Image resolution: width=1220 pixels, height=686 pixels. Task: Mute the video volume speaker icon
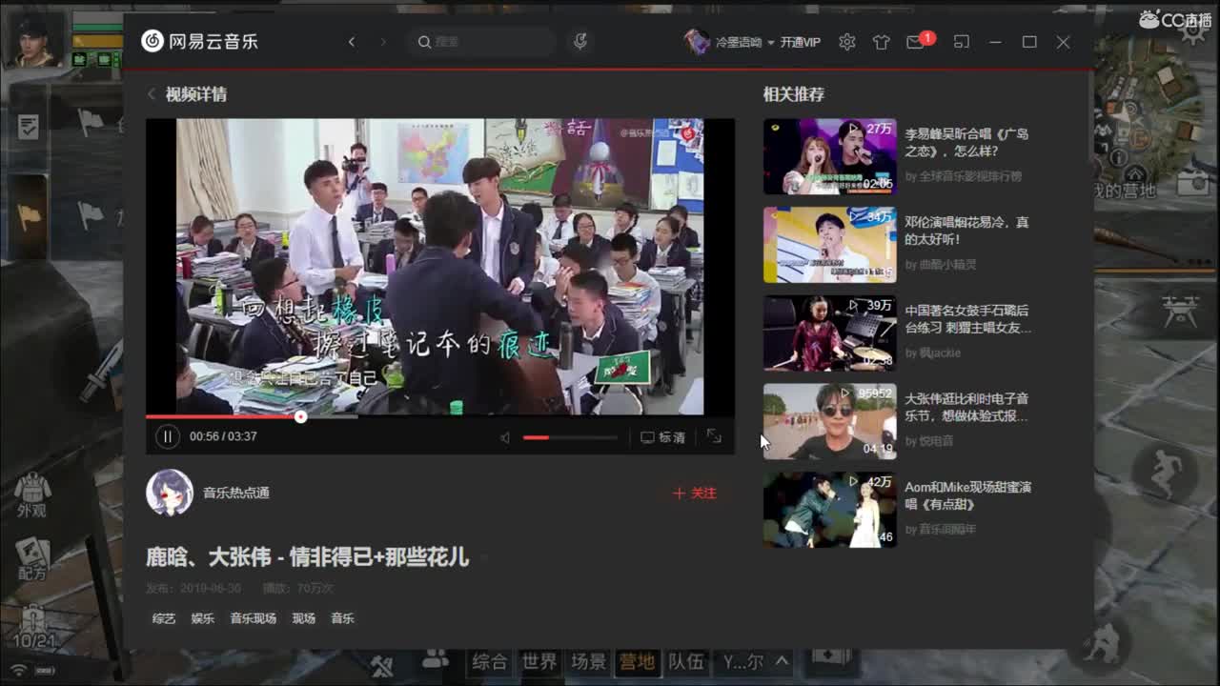[505, 437]
